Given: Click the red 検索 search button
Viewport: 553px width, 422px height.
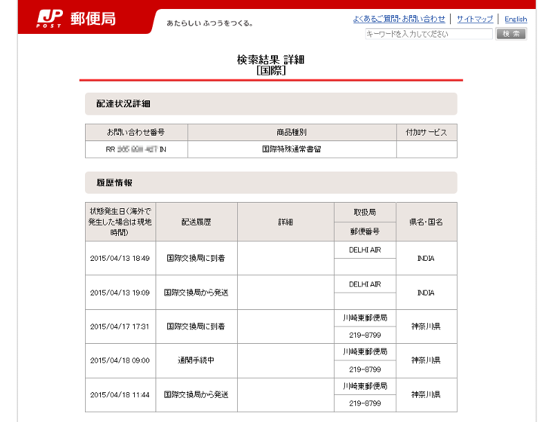Looking at the screenshot, I should click(x=511, y=33).
